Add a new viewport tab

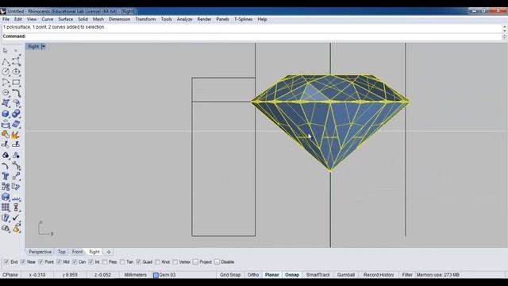tap(109, 252)
